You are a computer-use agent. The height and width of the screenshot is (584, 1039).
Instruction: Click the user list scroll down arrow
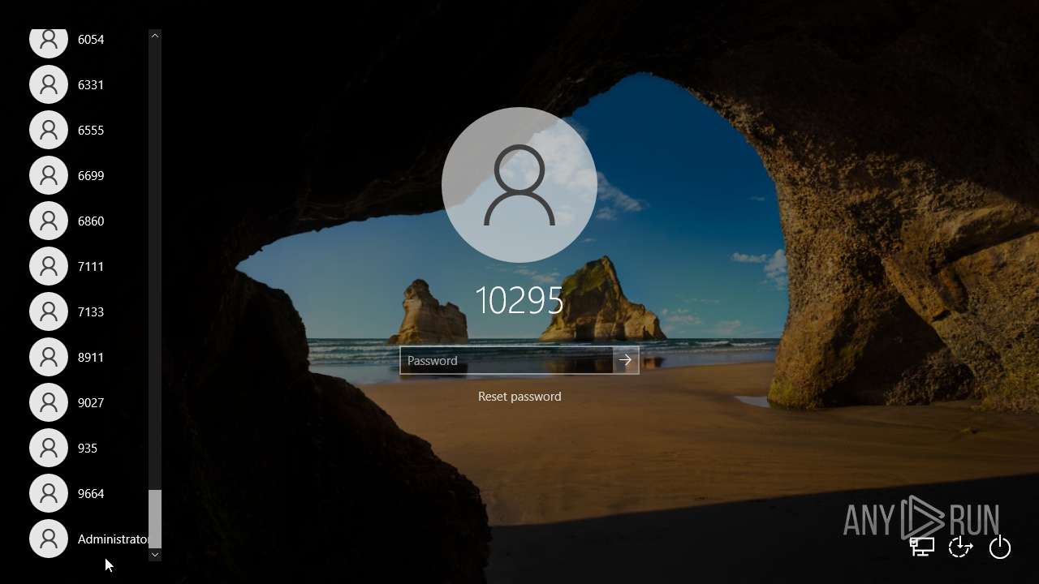pyautogui.click(x=155, y=555)
